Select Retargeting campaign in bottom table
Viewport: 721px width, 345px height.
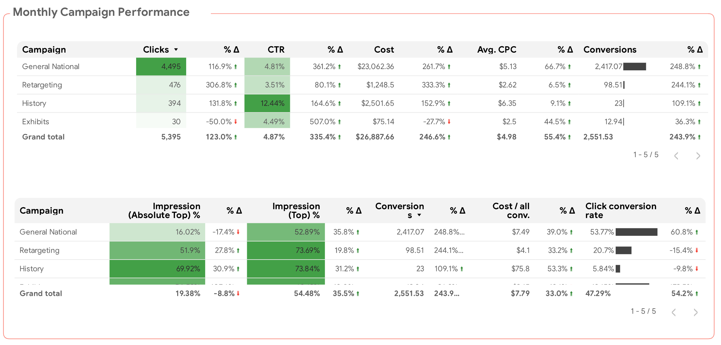click(39, 250)
